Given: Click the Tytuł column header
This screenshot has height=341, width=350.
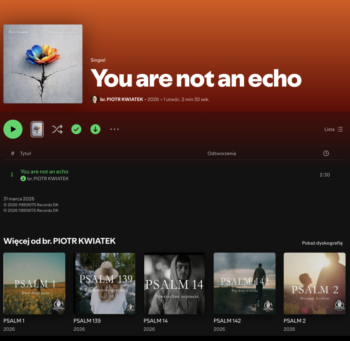Looking at the screenshot, I should tap(25, 153).
